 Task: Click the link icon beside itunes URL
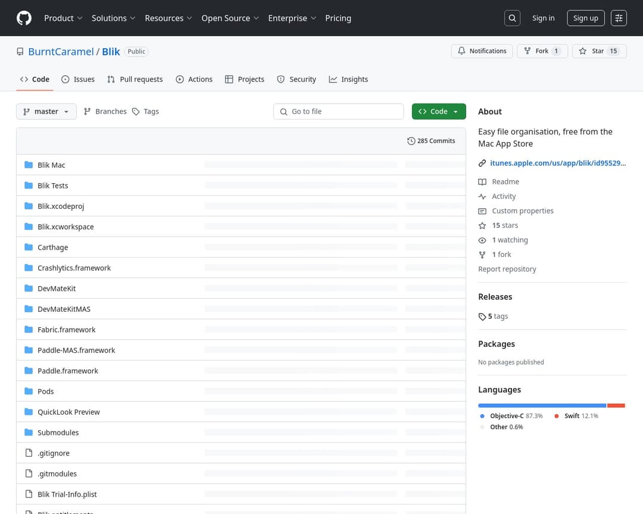point(482,163)
